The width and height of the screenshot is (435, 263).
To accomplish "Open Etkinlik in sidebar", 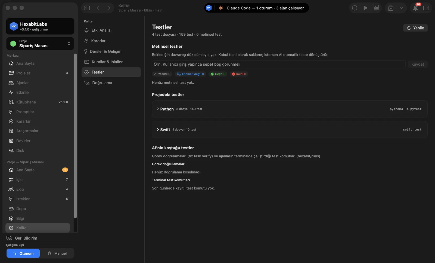I will pyautogui.click(x=38, y=93).
